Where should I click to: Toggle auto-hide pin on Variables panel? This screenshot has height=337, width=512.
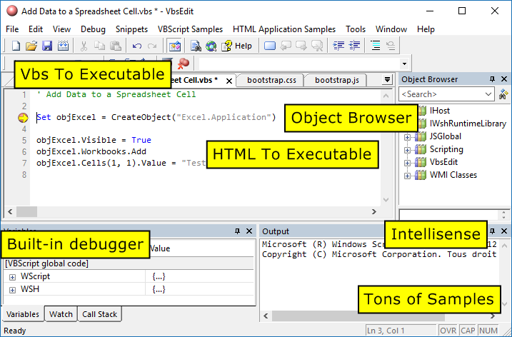pyautogui.click(x=237, y=231)
